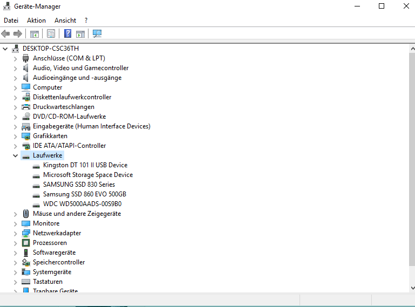
Task: Open the ? help menu
Action: click(86, 21)
